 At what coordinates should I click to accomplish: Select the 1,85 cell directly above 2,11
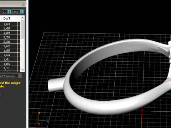coord(10,64)
